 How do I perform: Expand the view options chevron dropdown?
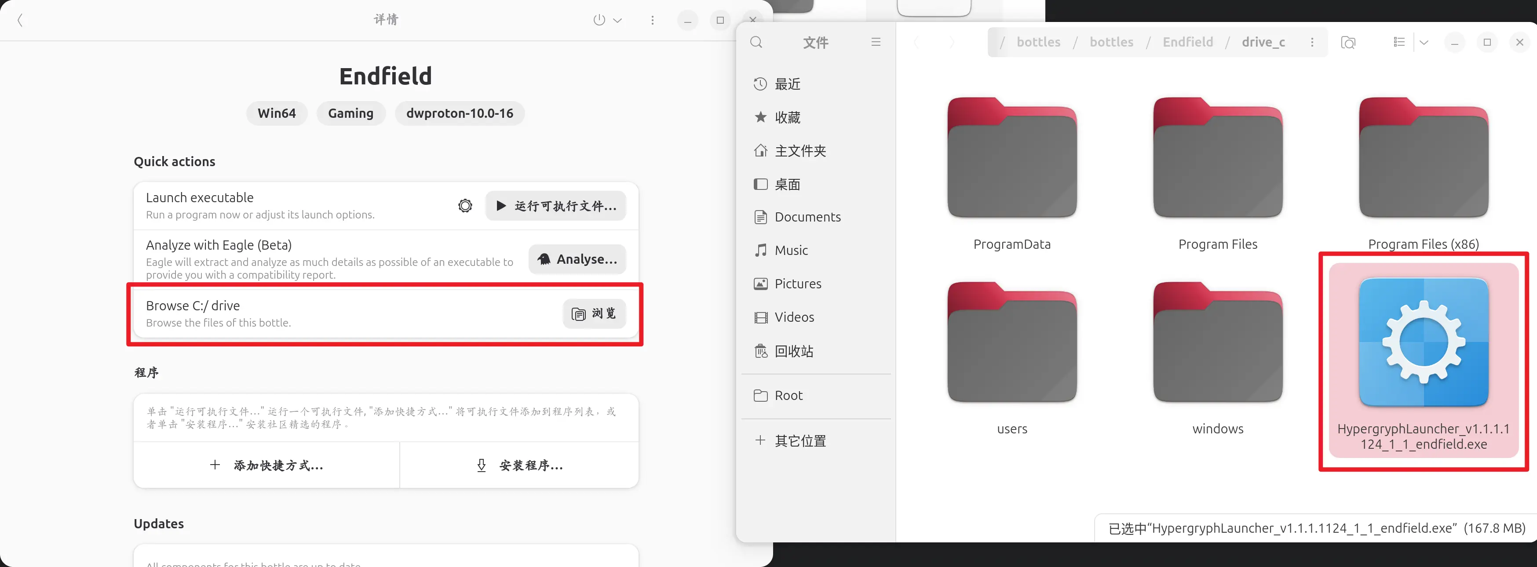point(1424,42)
